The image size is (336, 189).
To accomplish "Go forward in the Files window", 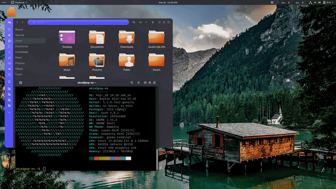I will [22, 22].
